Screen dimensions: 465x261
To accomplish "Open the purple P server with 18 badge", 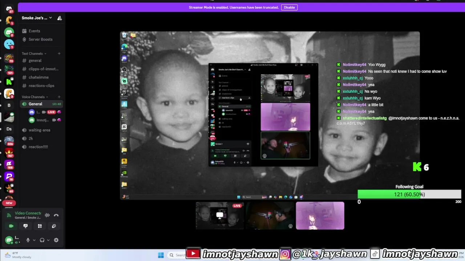I will click(9, 177).
